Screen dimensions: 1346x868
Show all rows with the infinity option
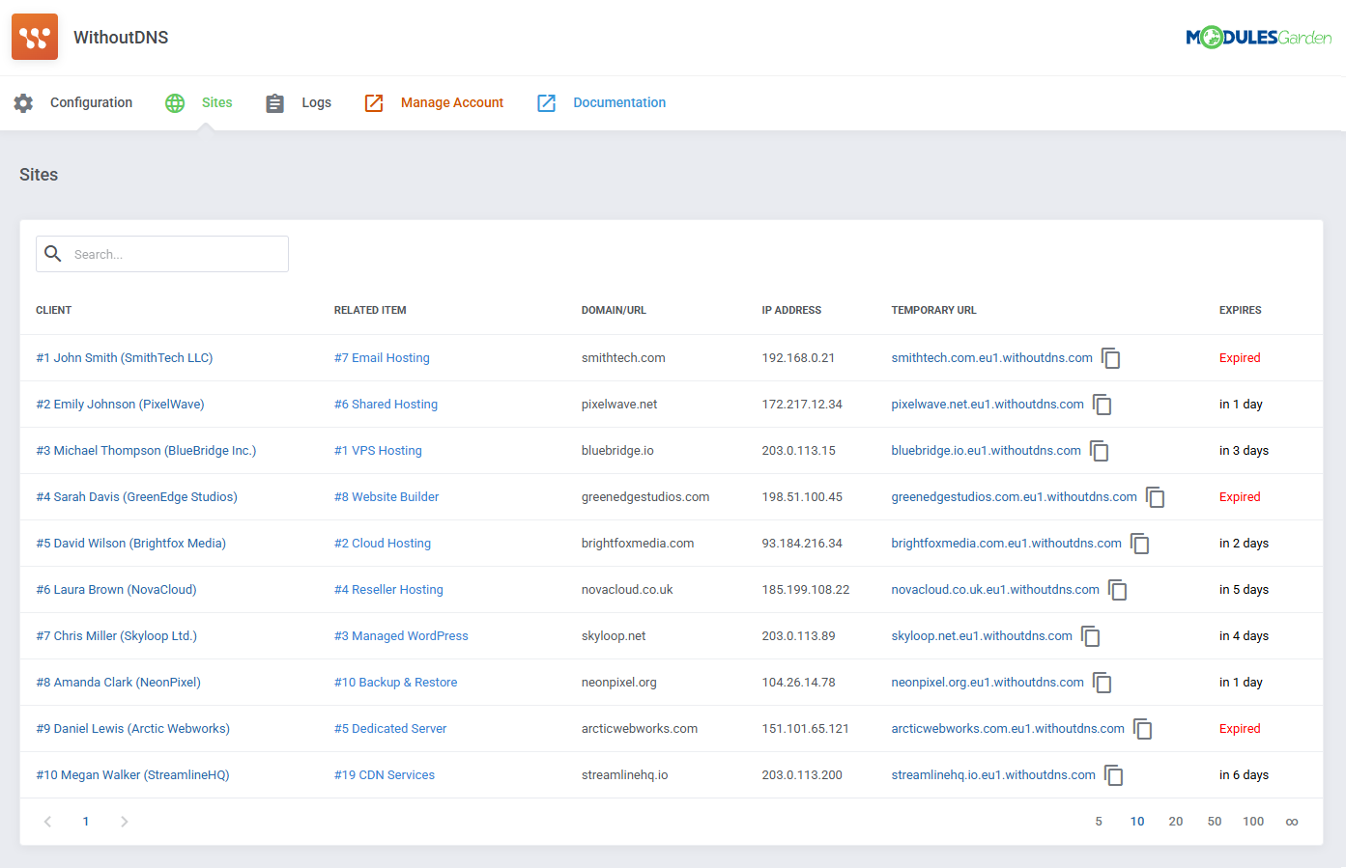1292,821
